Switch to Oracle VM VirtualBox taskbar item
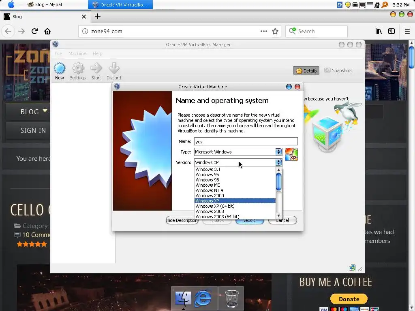Viewport: 415px width, 311px height. 120,4
